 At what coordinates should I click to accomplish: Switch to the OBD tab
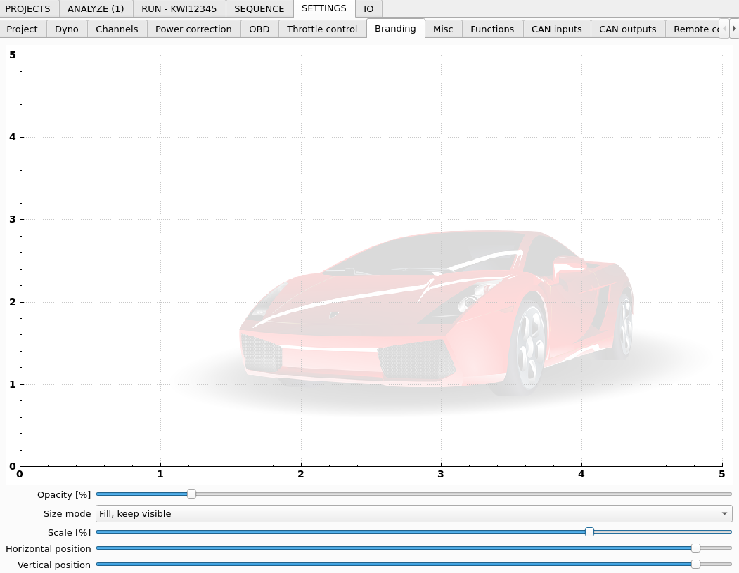click(259, 29)
